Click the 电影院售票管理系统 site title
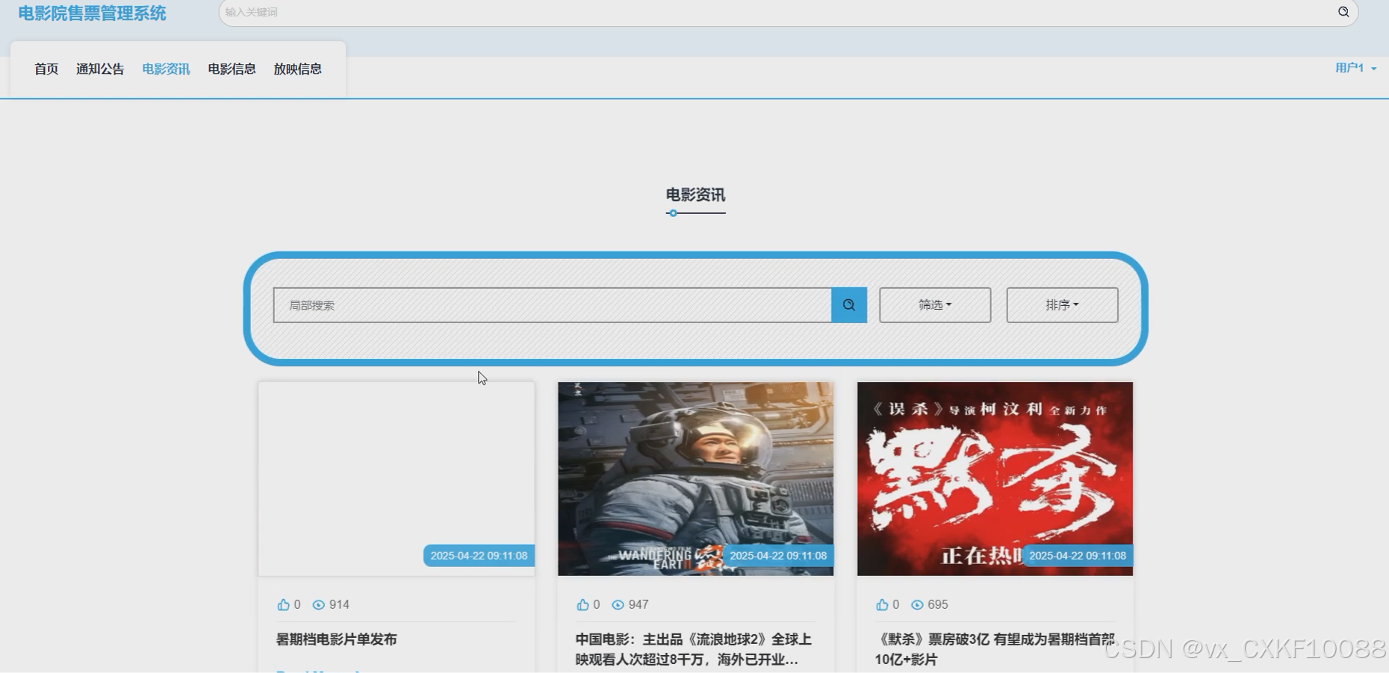 (92, 13)
